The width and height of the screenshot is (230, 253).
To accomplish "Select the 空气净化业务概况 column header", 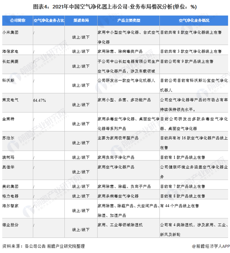I will click(x=194, y=20).
